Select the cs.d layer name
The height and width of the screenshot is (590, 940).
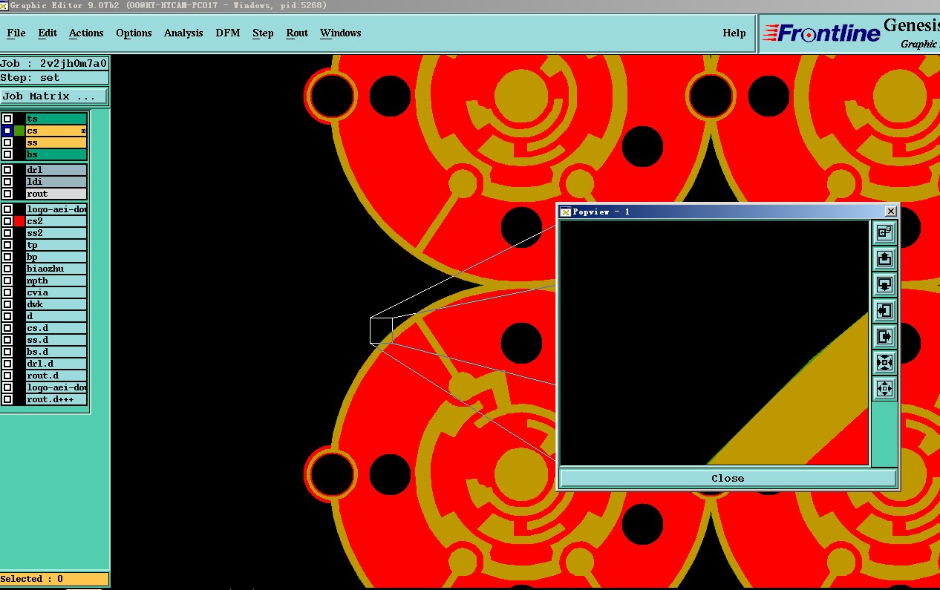pyautogui.click(x=56, y=328)
